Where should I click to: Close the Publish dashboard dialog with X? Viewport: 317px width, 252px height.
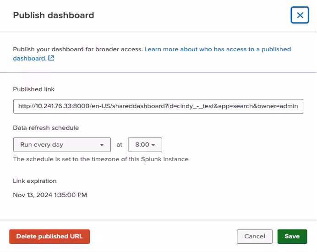(x=300, y=15)
